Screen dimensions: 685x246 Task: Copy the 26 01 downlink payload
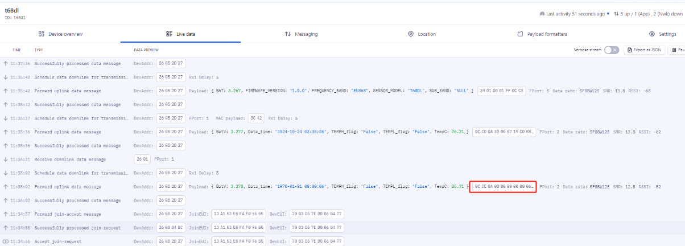[x=142, y=159]
